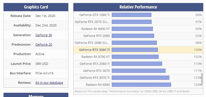The height and width of the screenshot is (97, 206).
Task: Choose the GeForce RTX 3070 Ti row
Action: point(138,78)
